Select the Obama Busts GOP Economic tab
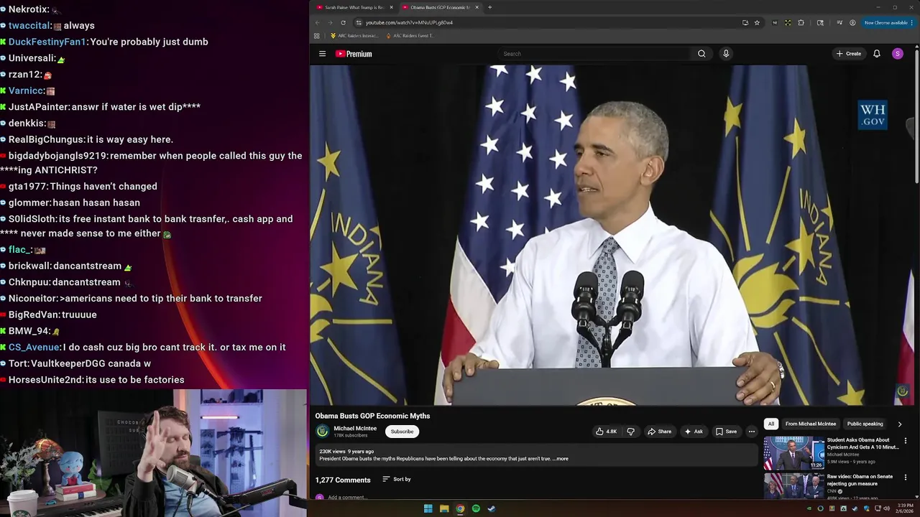The height and width of the screenshot is (517, 920). click(440, 7)
